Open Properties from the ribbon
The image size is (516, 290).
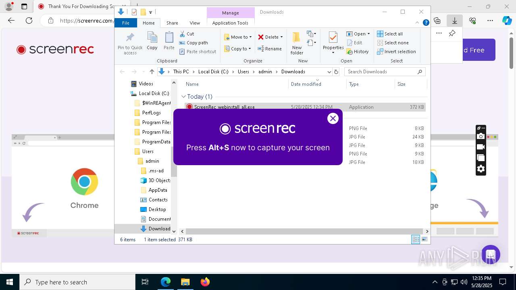[x=333, y=43]
